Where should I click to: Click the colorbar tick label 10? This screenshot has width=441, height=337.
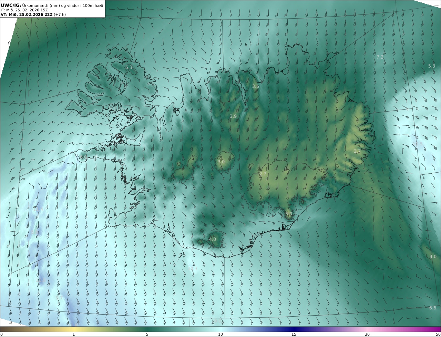pyautogui.click(x=220, y=335)
